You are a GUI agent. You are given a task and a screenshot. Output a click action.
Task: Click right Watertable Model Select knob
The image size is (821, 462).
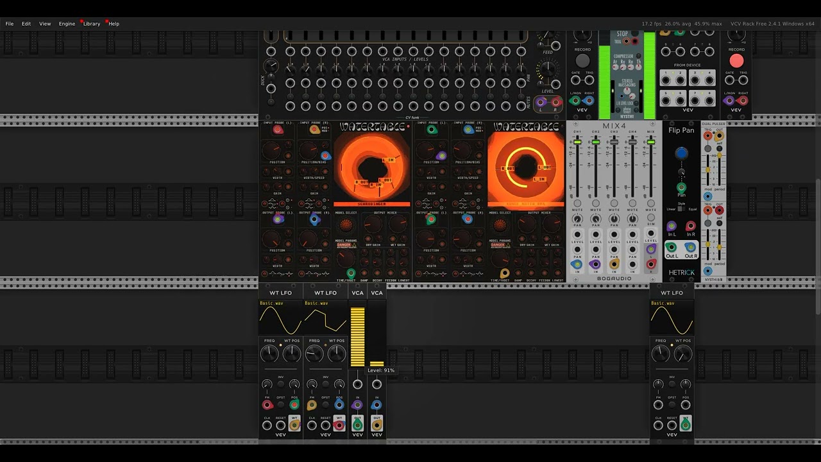(x=500, y=225)
